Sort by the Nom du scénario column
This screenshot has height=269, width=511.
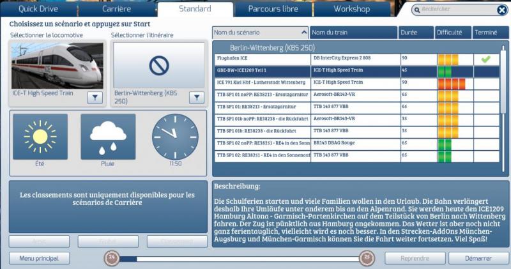pos(260,33)
